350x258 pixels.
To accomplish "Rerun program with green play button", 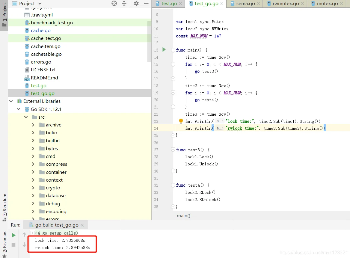I will [x=13, y=235].
